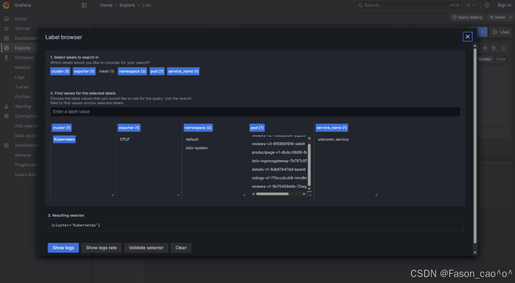Click the Search box in top bar
515x283 pixels.
point(408,5)
